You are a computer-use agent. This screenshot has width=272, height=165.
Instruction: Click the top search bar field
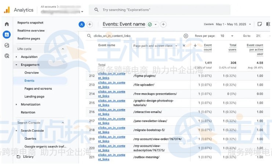[x=162, y=10]
